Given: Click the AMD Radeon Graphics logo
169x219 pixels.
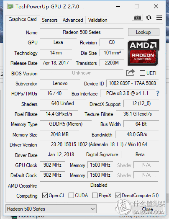Looking at the screenshot, I should 143,52.
